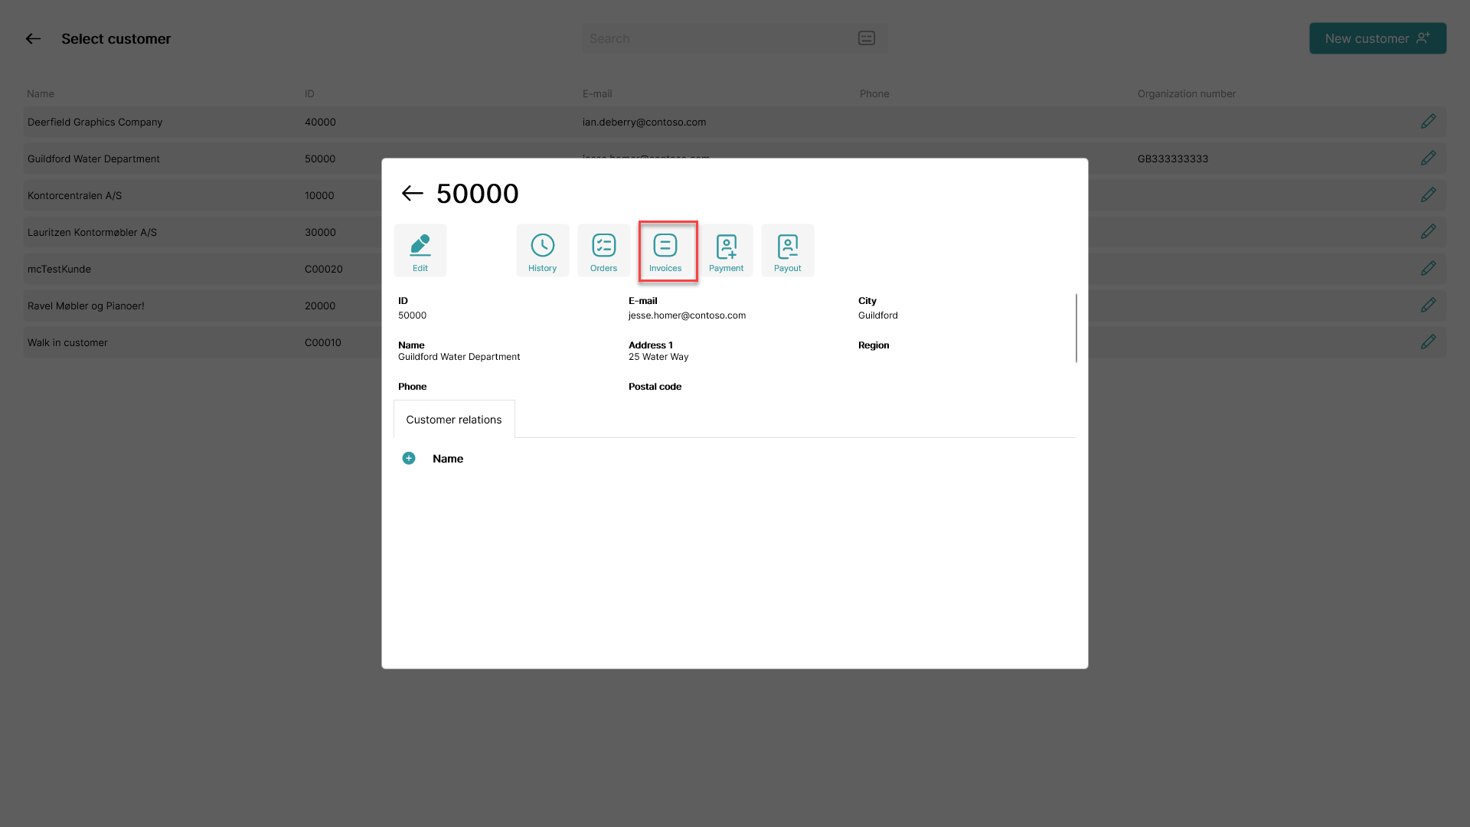Screen dimensions: 1470x827
Task: Click jesse.homer@contoso.com in details
Action: click(687, 315)
